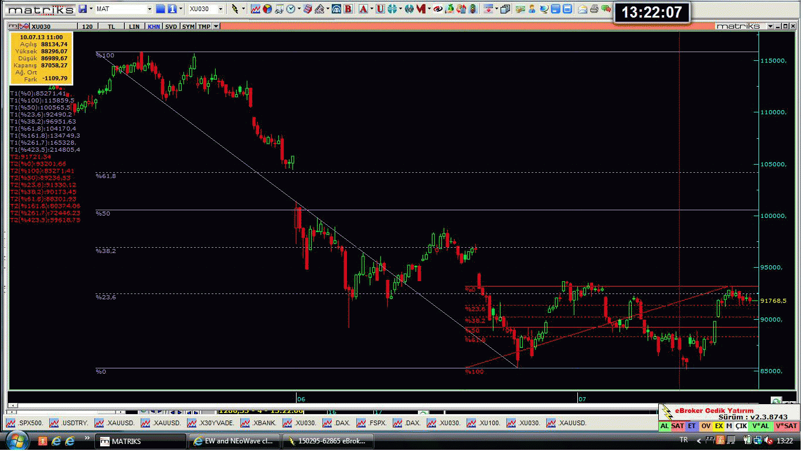Viewport: 803px width, 451px height.
Task: Open the XU030 symbol combo box in toolbar
Action: click(x=205, y=9)
